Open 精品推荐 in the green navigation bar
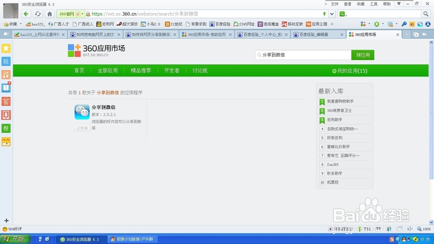This screenshot has height=244, width=434. pyautogui.click(x=141, y=71)
